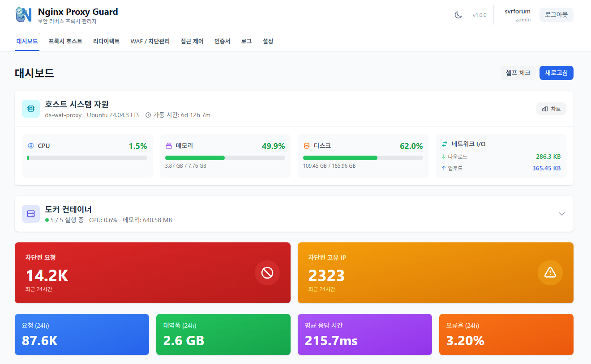Click the 로그아웃 logout button

coord(556,15)
